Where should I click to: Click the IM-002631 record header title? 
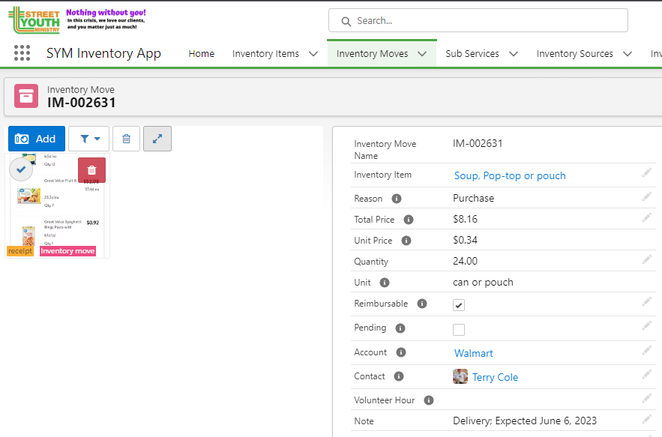(x=82, y=103)
